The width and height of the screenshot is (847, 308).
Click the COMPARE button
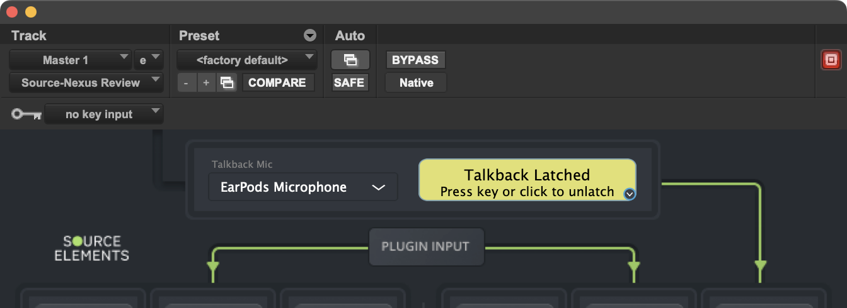277,82
